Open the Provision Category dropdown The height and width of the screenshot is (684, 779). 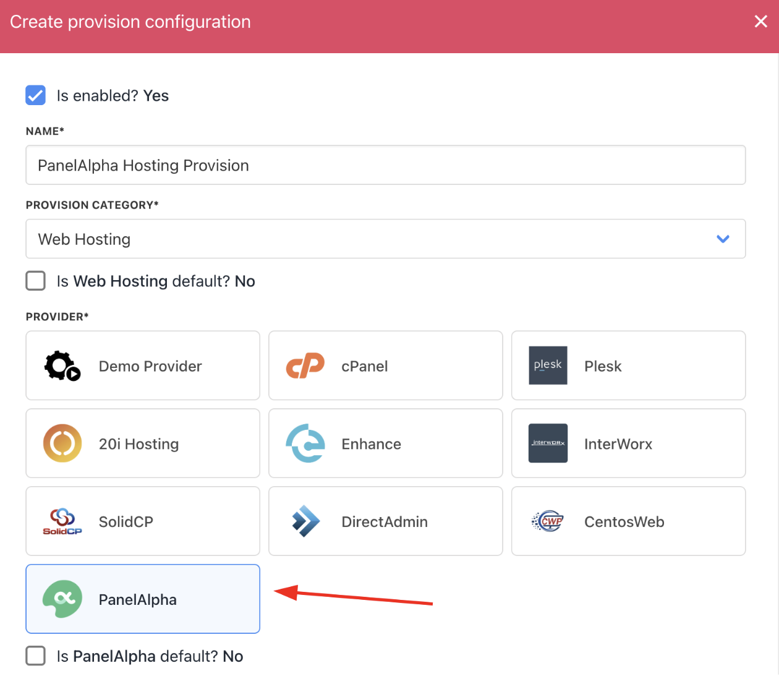pyautogui.click(x=386, y=239)
